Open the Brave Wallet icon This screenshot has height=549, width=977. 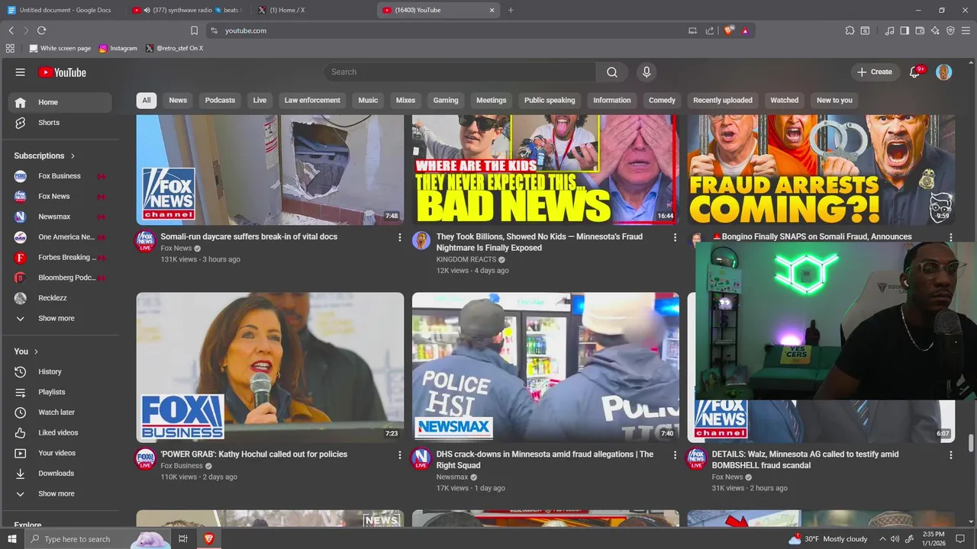pyautogui.click(x=920, y=30)
